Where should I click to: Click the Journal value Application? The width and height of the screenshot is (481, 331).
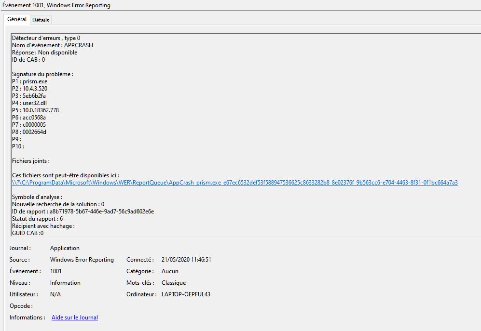(x=65, y=248)
